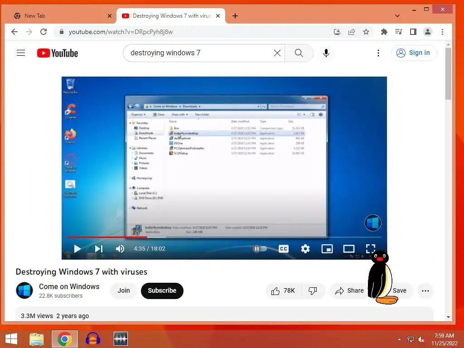This screenshot has height=348, width=464.
Task: Click the red video progress bar
Action: click(x=107, y=237)
